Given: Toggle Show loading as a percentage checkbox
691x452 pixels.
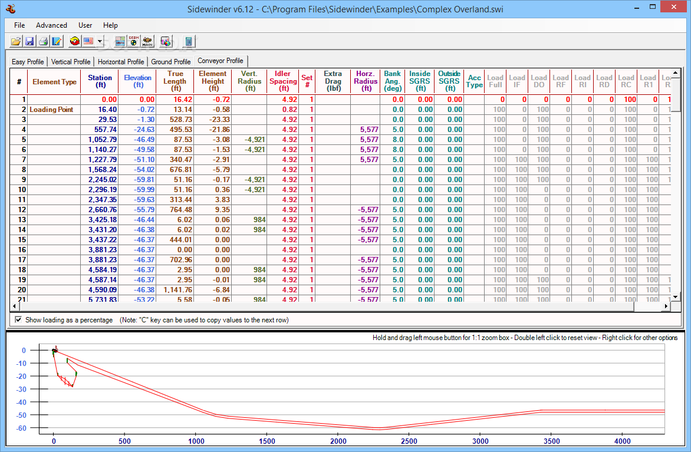Looking at the screenshot, I should click(18, 320).
